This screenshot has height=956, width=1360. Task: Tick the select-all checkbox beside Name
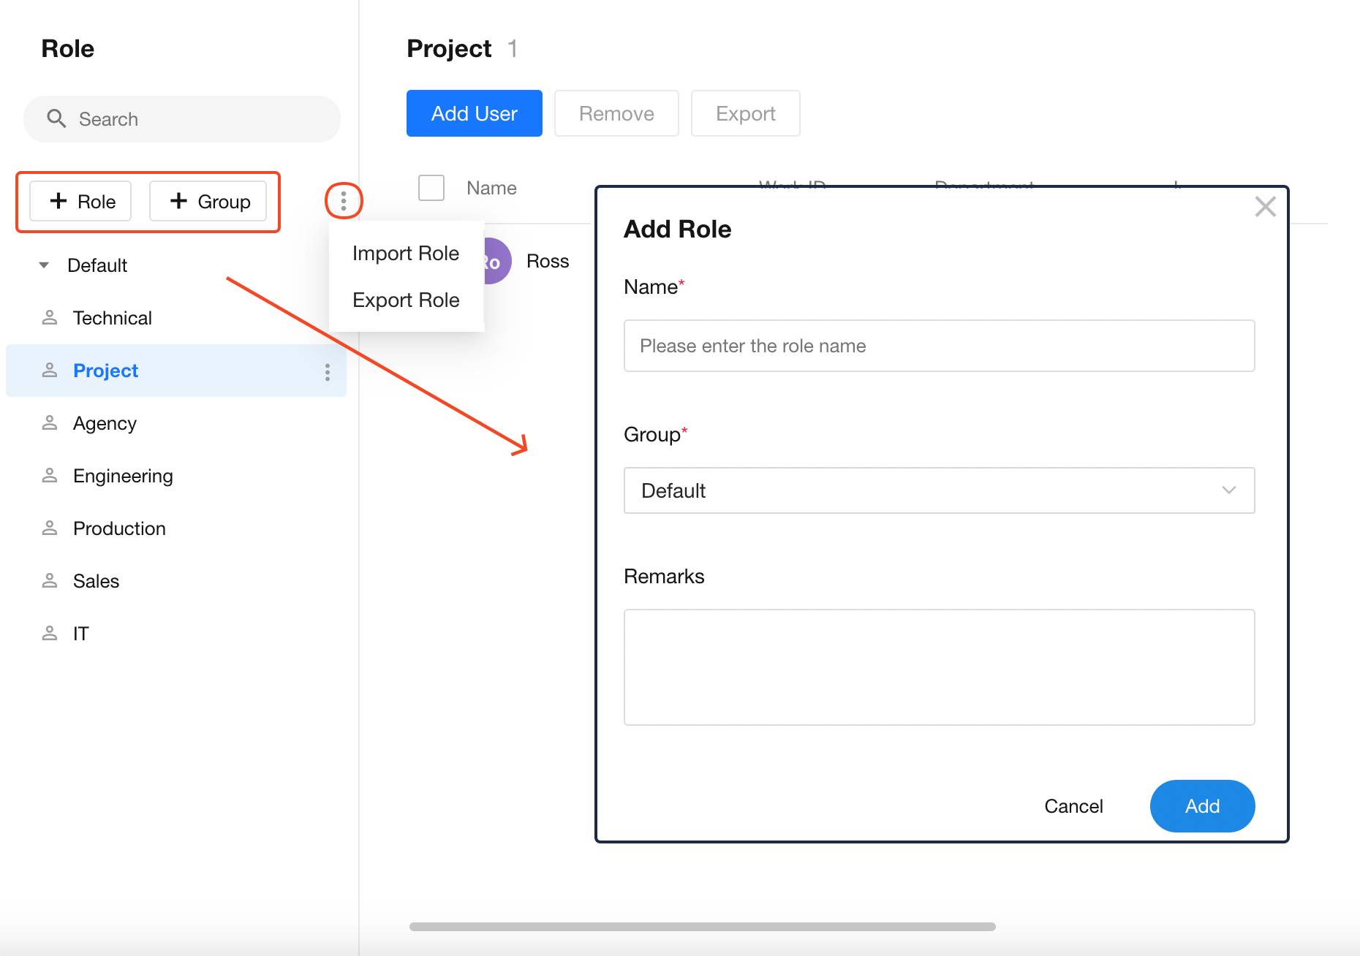(x=431, y=188)
